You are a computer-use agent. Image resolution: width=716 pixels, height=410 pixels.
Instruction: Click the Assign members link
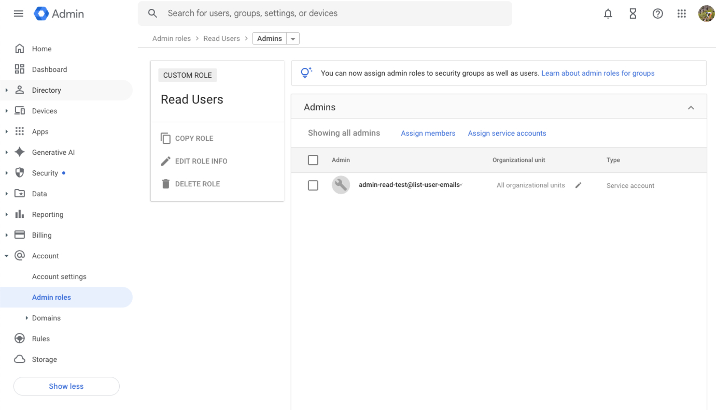(x=428, y=133)
